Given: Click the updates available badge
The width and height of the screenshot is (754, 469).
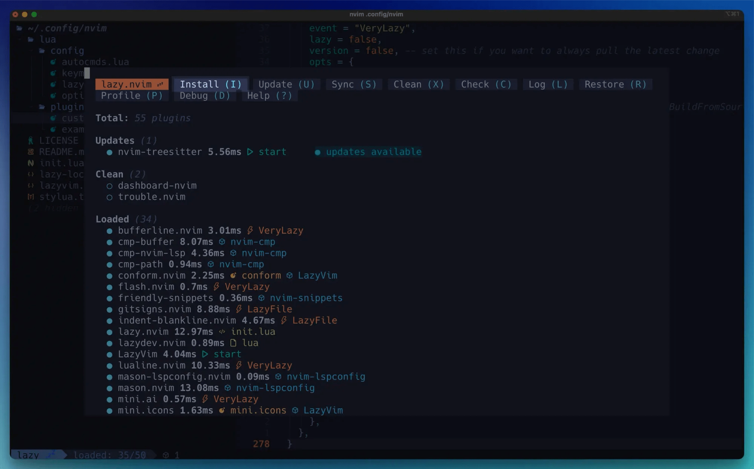Looking at the screenshot, I should pos(368,152).
